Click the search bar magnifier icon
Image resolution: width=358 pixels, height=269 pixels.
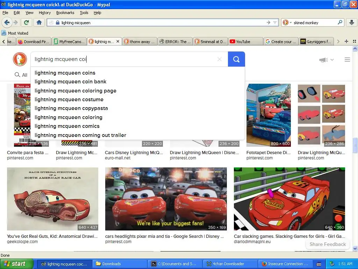340,22
